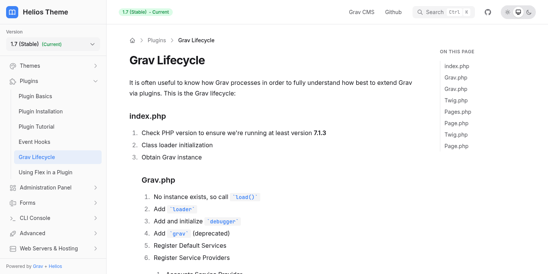
Task: Select system theme monitor toggle
Action: (518, 12)
